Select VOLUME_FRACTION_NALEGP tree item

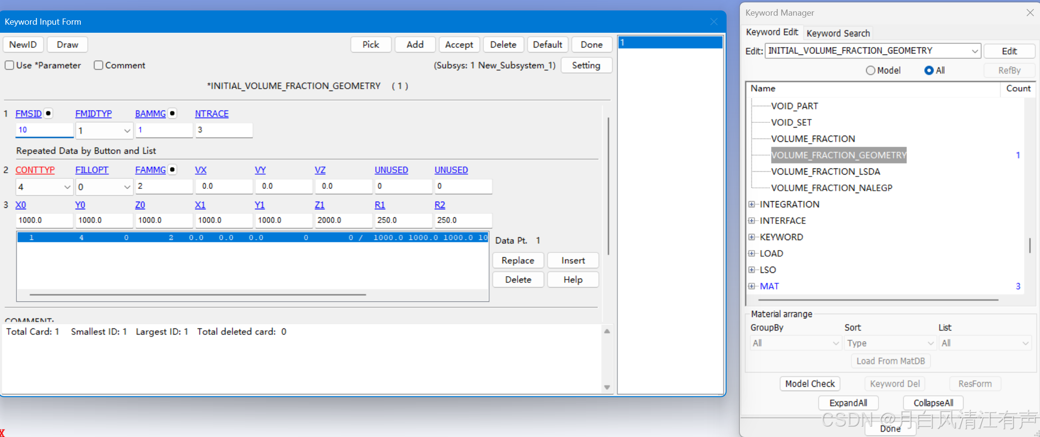pyautogui.click(x=832, y=188)
